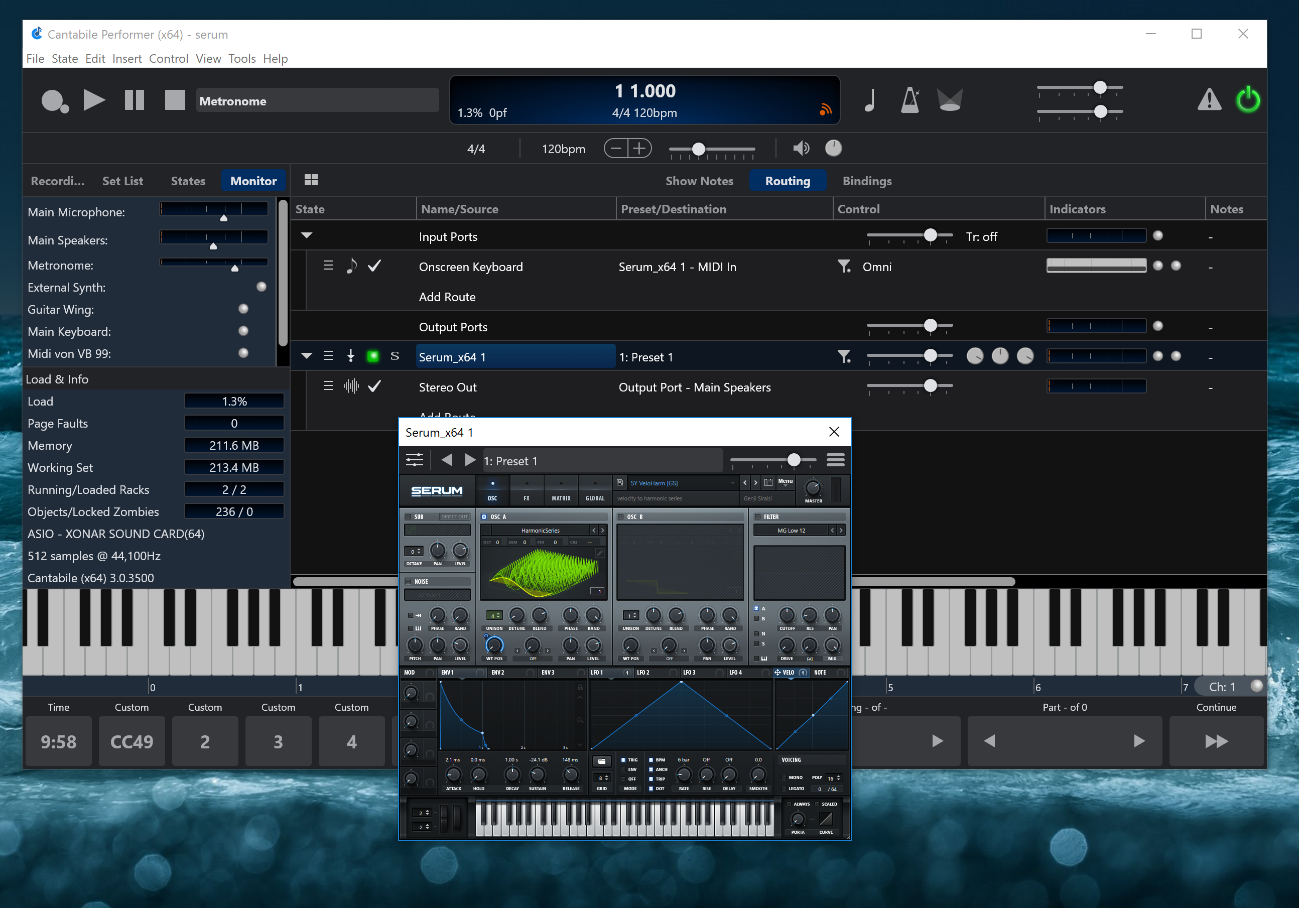
Task: Click the grid view icon beside the Monitor tab
Action: (311, 180)
